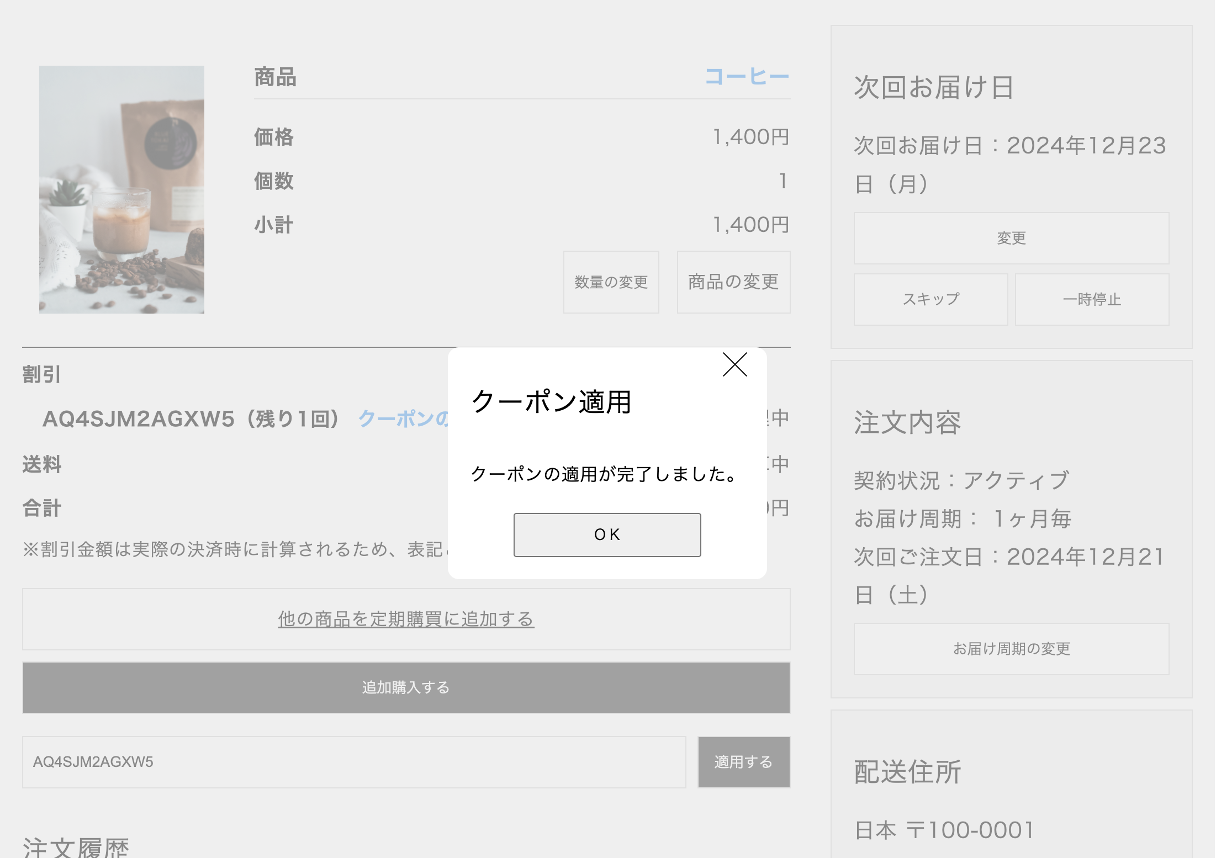This screenshot has height=858, width=1216.
Task: Click the 次回お届け日 heading
Action: (933, 88)
